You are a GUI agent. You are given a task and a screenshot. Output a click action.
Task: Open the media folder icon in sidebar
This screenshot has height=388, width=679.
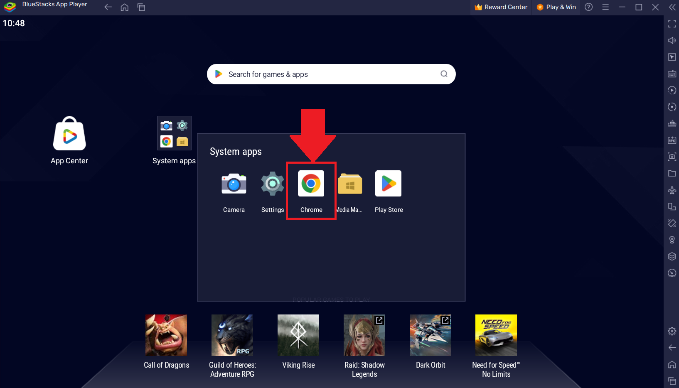click(672, 173)
